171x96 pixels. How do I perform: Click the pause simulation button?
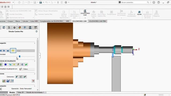point(13,51)
